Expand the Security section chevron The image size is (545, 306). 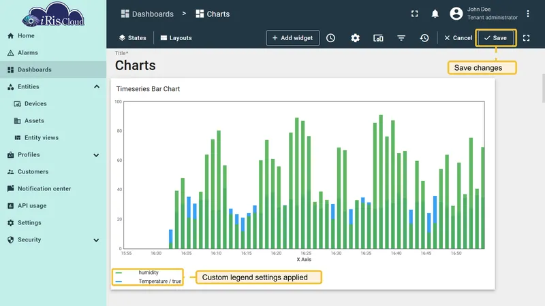click(96, 240)
